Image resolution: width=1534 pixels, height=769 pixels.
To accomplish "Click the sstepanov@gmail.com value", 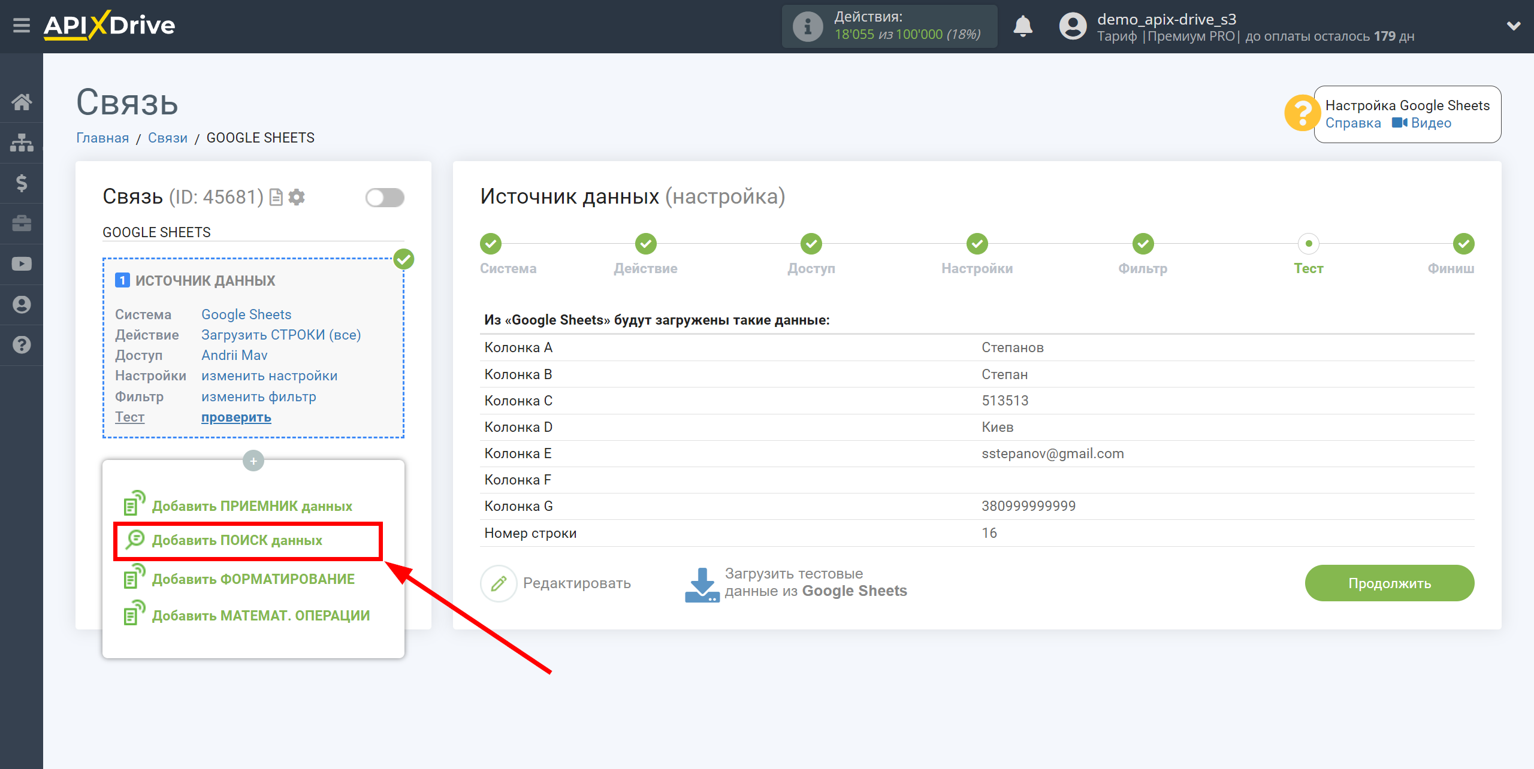I will pos(1053,453).
